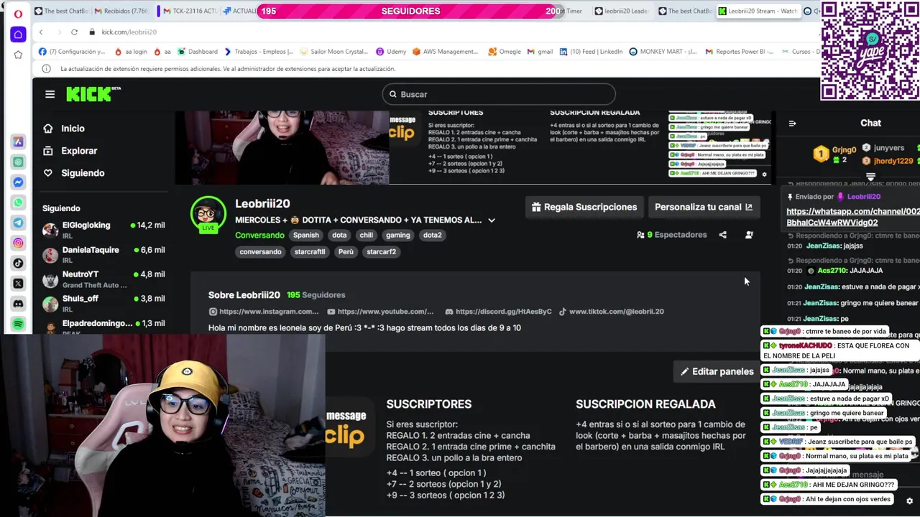Open Opera bookmarks star icon
Image resolution: width=920 pixels, height=517 pixels.
point(19,55)
